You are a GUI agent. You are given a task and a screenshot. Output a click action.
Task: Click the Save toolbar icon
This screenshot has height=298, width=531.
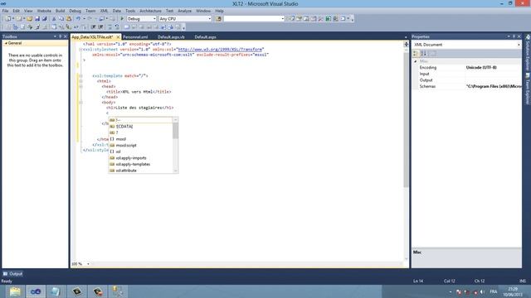37,19
